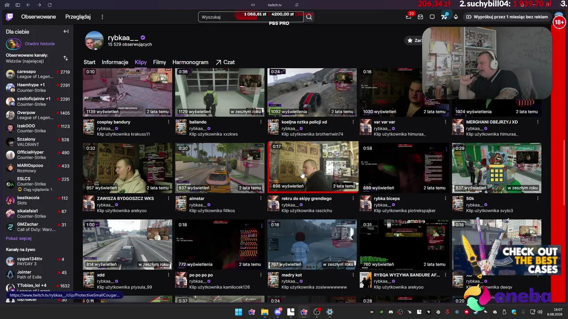568x319 pixels.
Task: Open Overpow channel in sidebar
Action: point(37,115)
